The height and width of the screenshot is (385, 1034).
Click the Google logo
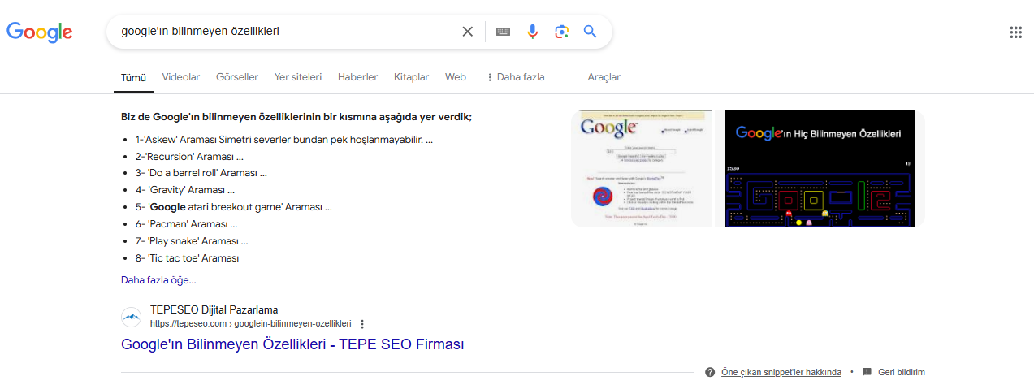(x=40, y=32)
